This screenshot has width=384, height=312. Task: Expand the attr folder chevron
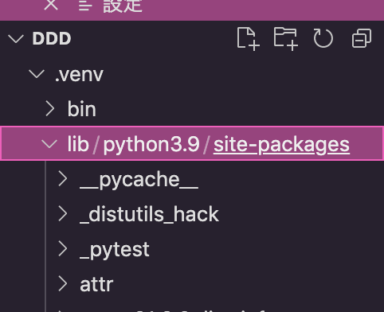point(63,284)
